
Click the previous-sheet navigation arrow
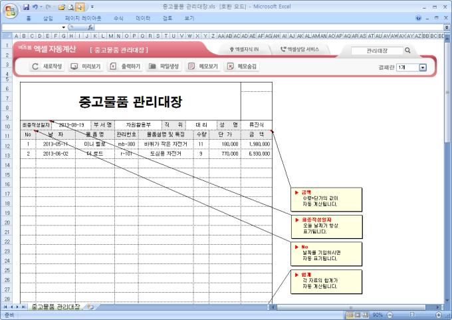11,307
